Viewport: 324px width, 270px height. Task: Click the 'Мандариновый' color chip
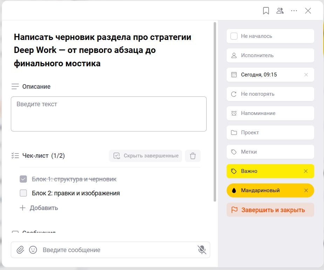pyautogui.click(x=270, y=190)
